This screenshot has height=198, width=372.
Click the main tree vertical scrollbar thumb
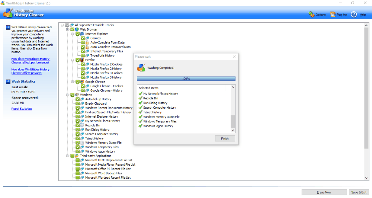(x=366, y=88)
